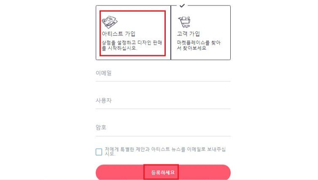This screenshot has height=180, width=318.
Task: Choose the artist signup description text
Action: pos(132,46)
